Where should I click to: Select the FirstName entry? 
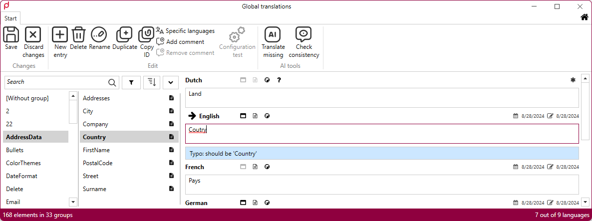[129, 150]
